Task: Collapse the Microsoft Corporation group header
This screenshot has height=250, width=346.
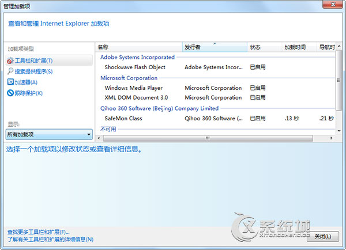Action: (129, 78)
